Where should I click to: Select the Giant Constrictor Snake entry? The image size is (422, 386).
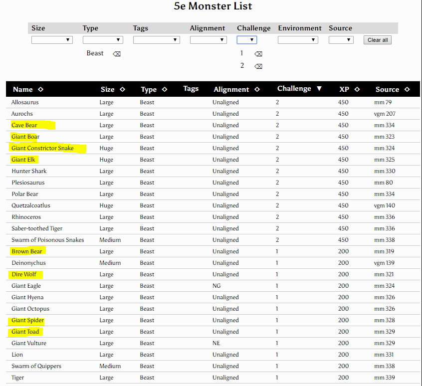tap(42, 148)
